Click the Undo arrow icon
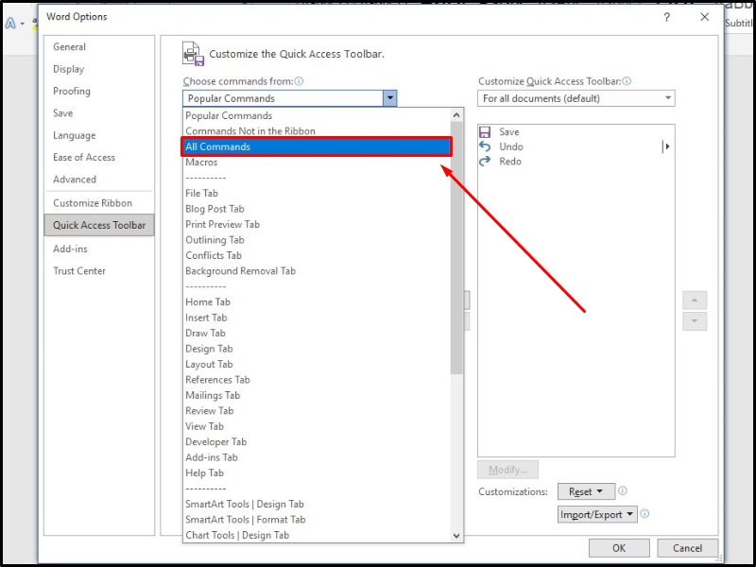 [485, 146]
